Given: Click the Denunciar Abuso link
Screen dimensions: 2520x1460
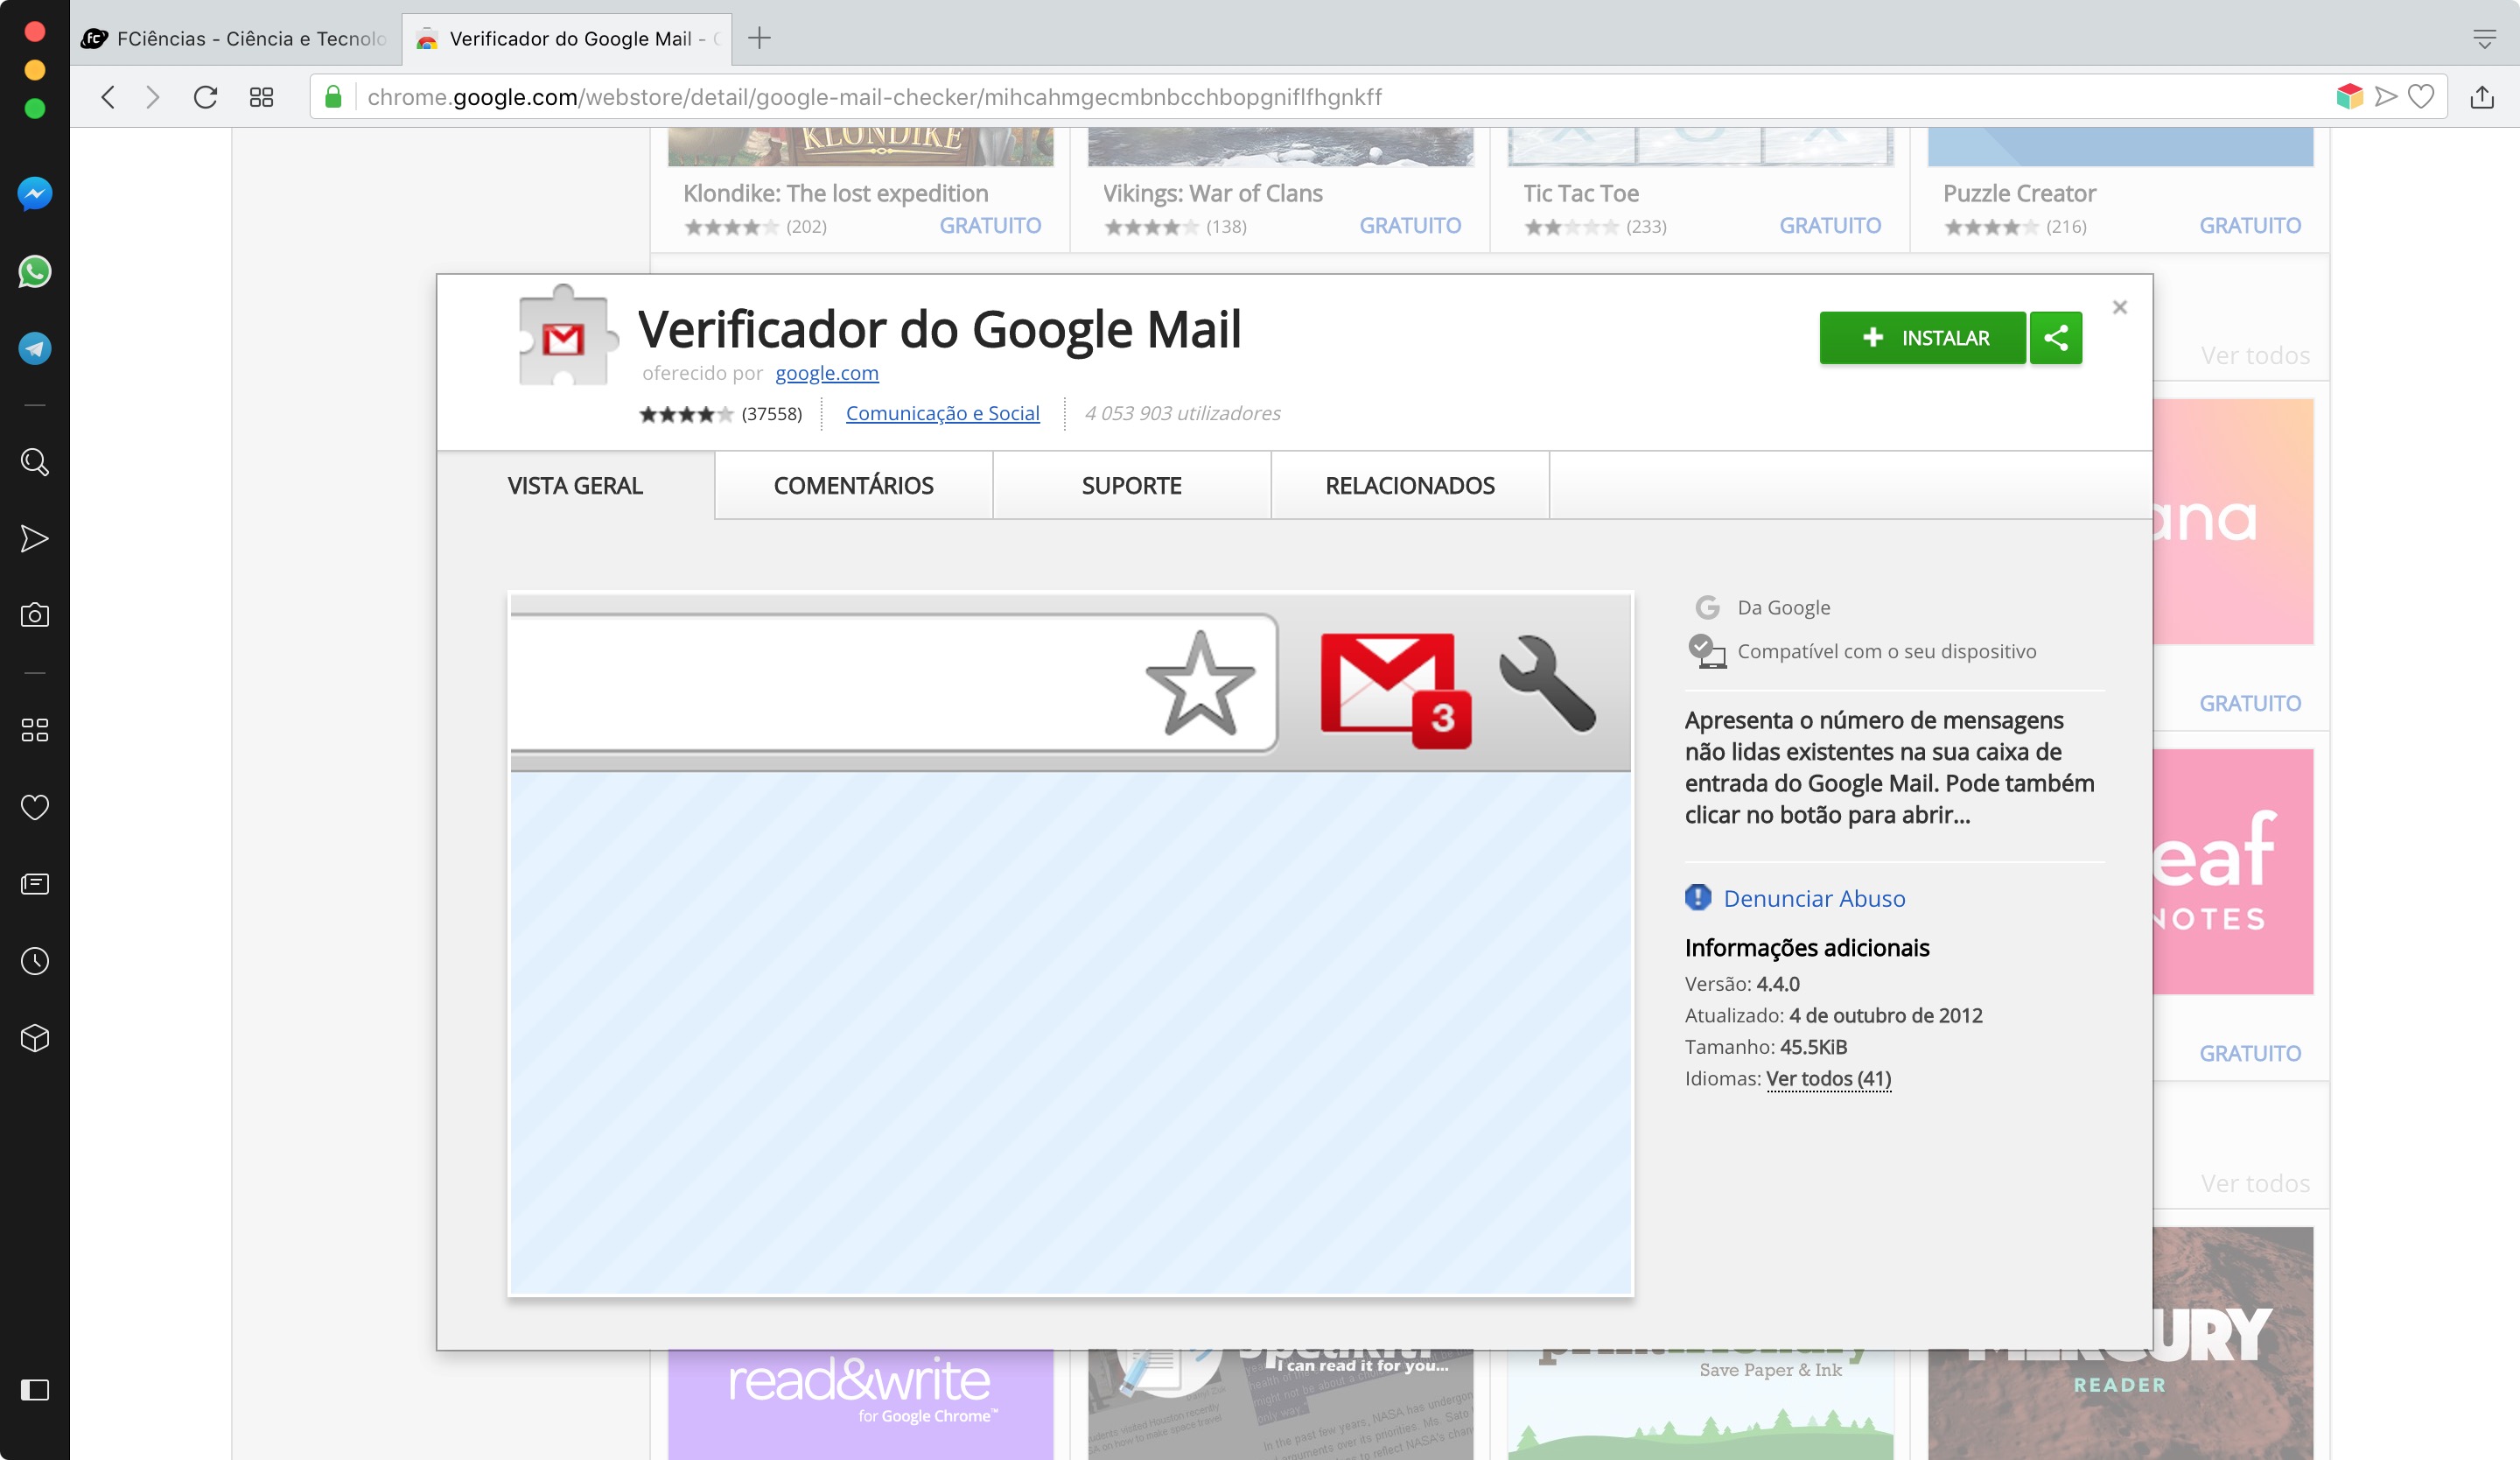Looking at the screenshot, I should click(x=1814, y=898).
